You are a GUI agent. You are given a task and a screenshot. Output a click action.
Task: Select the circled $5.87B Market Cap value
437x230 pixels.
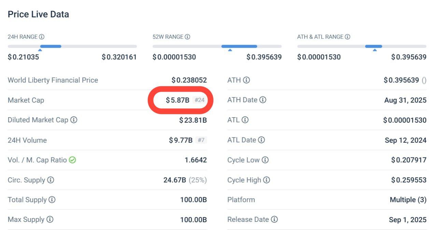pyautogui.click(x=178, y=100)
